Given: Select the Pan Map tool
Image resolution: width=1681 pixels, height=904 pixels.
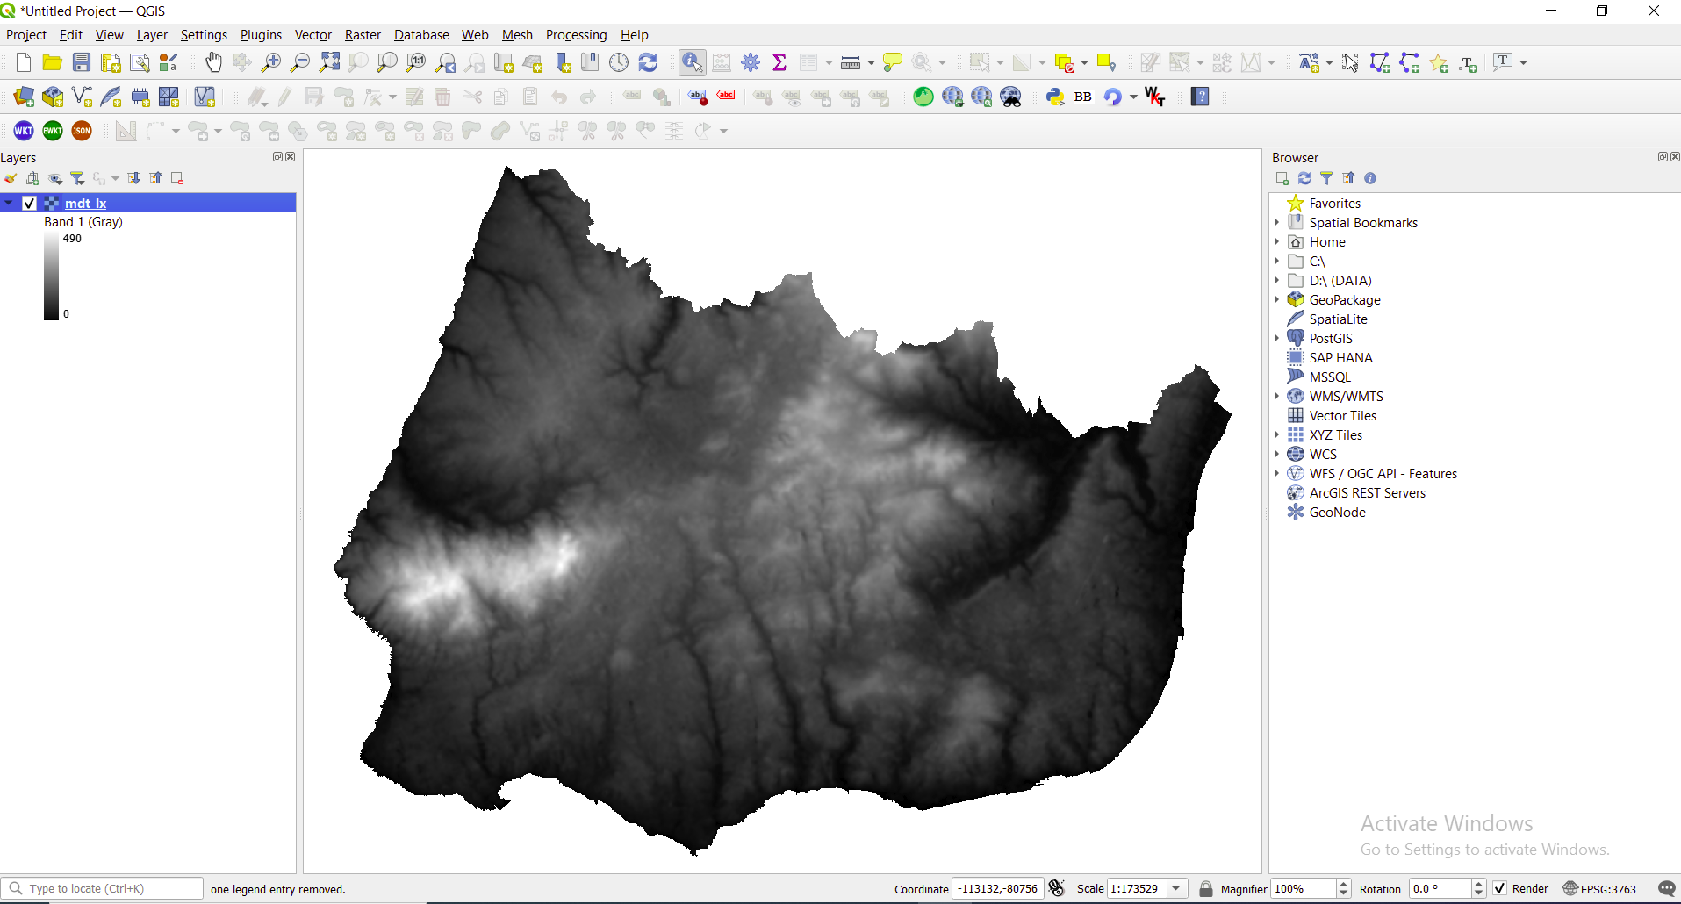Looking at the screenshot, I should [x=213, y=62].
